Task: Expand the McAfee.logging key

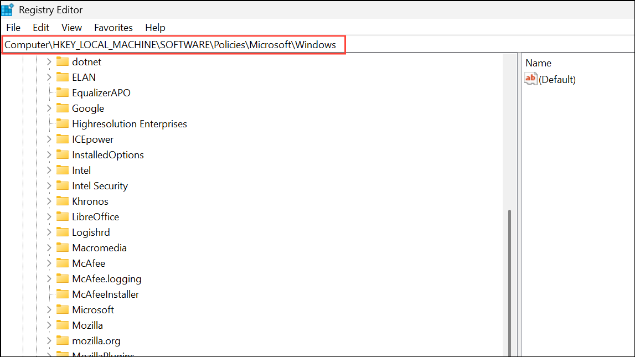Action: pyautogui.click(x=49, y=279)
